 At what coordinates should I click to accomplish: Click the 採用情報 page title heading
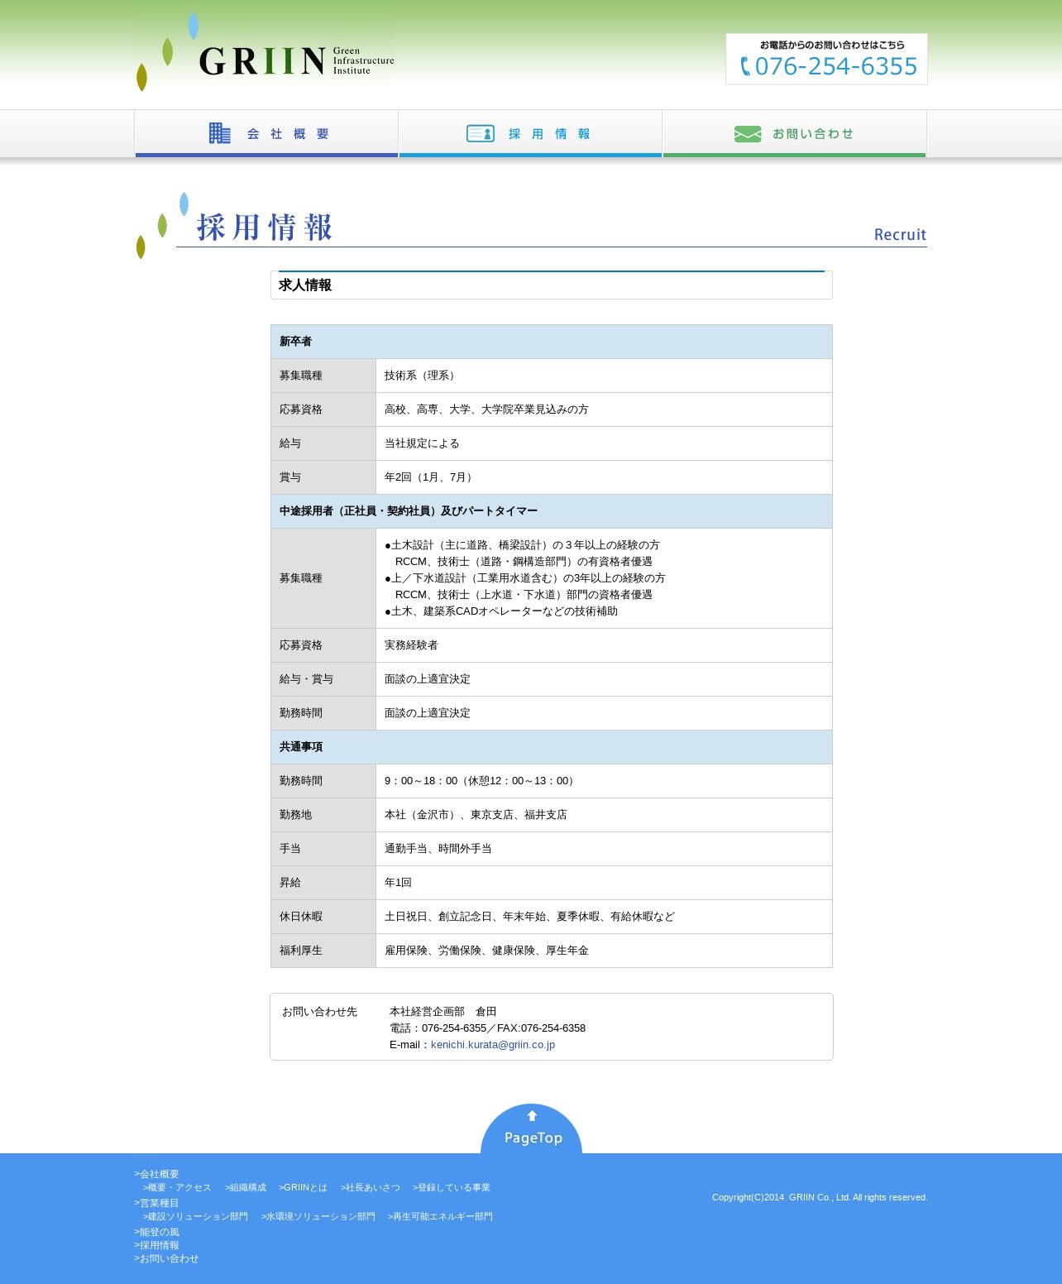[265, 227]
